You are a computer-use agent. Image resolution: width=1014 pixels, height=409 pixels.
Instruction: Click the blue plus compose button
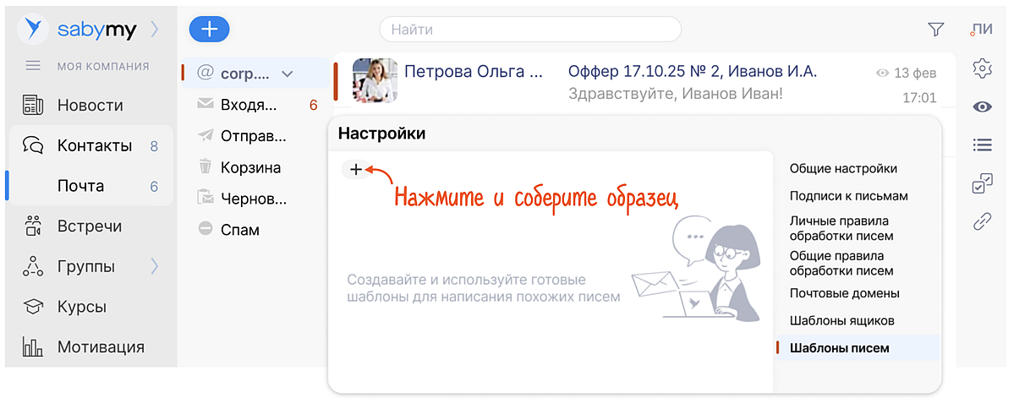tap(209, 29)
